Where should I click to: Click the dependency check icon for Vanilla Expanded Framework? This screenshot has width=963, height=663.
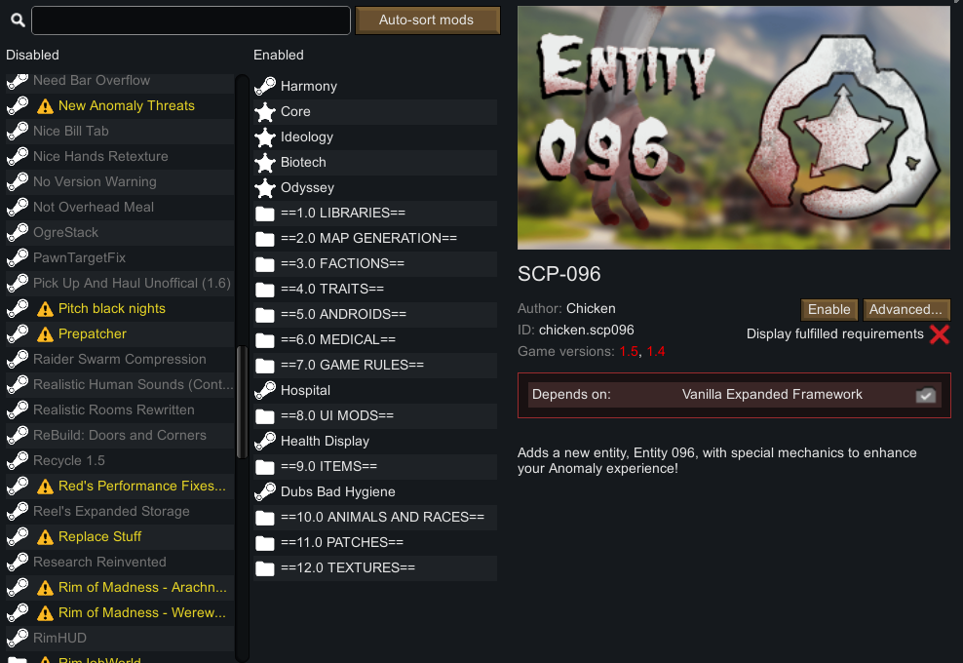[926, 395]
